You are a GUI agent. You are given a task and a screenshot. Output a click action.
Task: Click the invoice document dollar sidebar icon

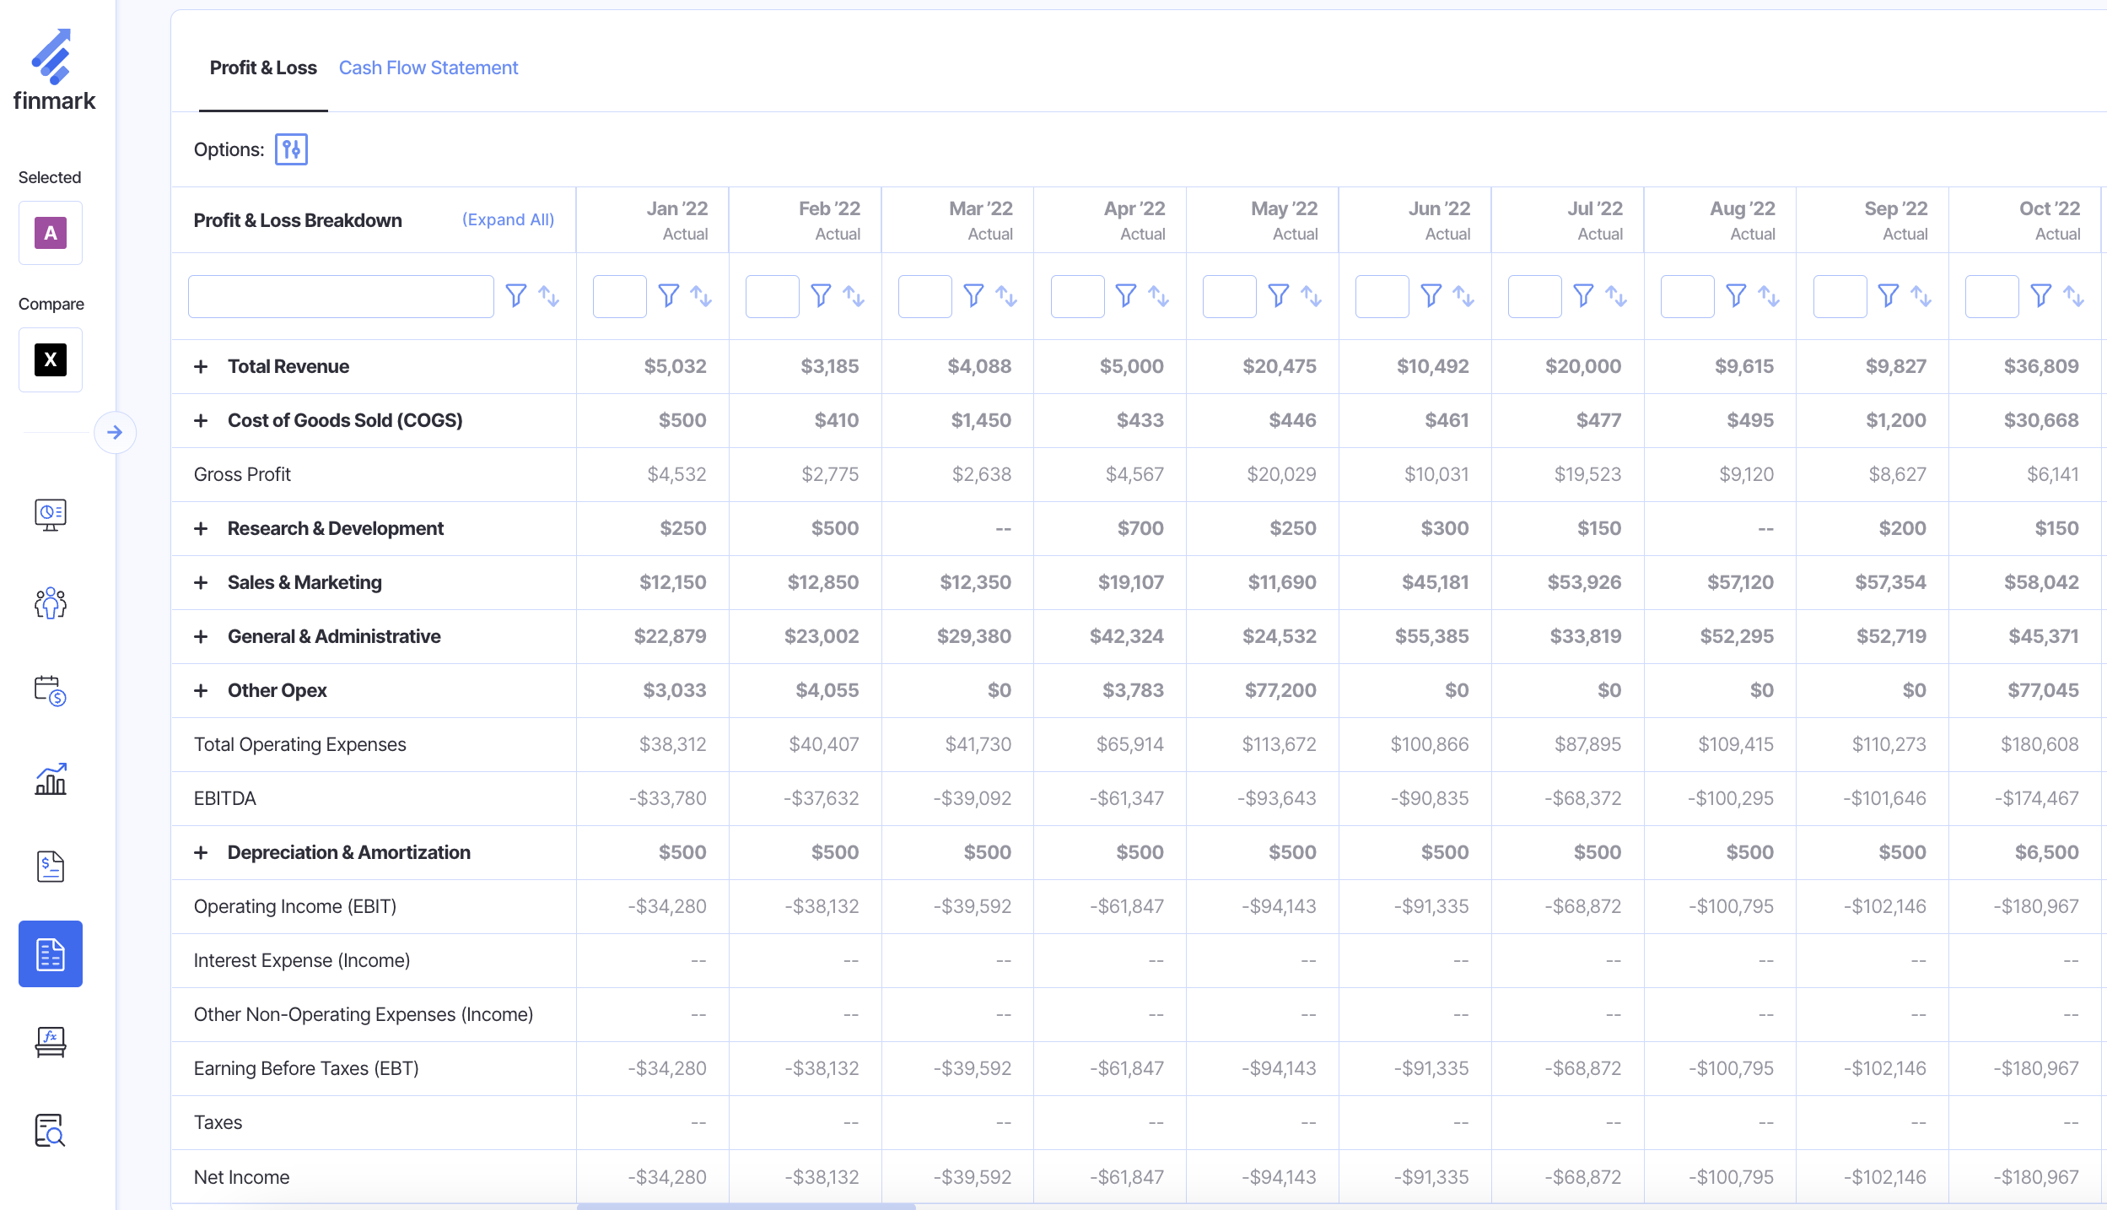coord(51,867)
